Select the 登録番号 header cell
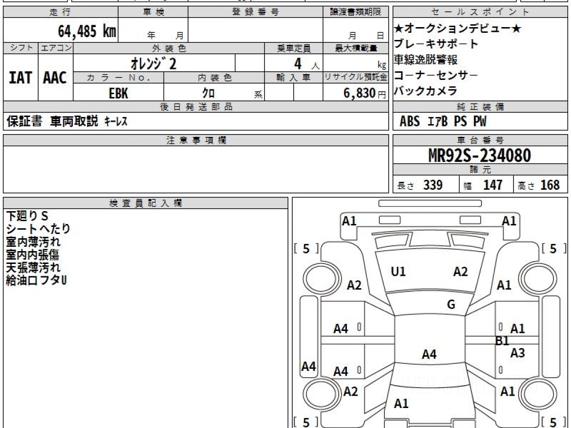The width and height of the screenshot is (571, 428). [256, 12]
